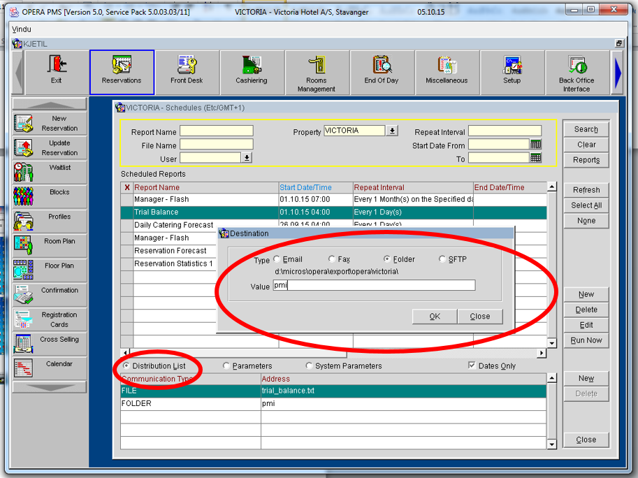Select the FOLDER pmi distribution row
Viewport: 638px width, 478px height.
(333, 403)
